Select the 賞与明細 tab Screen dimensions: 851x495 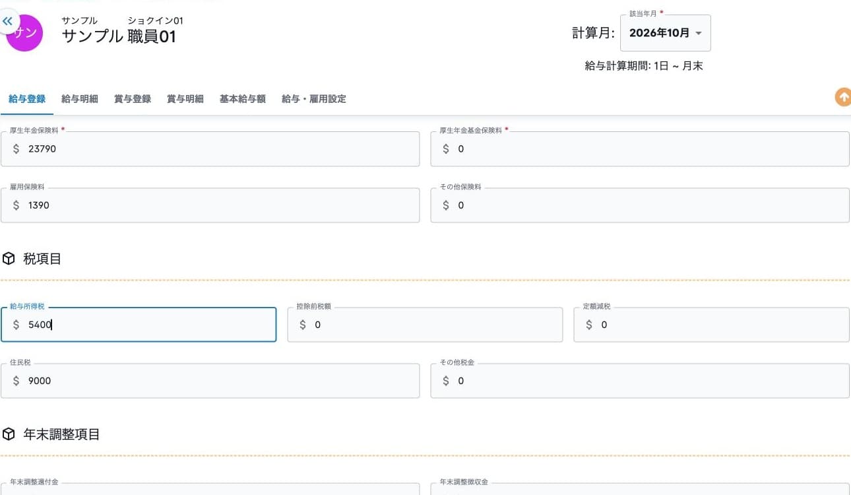[x=185, y=99]
